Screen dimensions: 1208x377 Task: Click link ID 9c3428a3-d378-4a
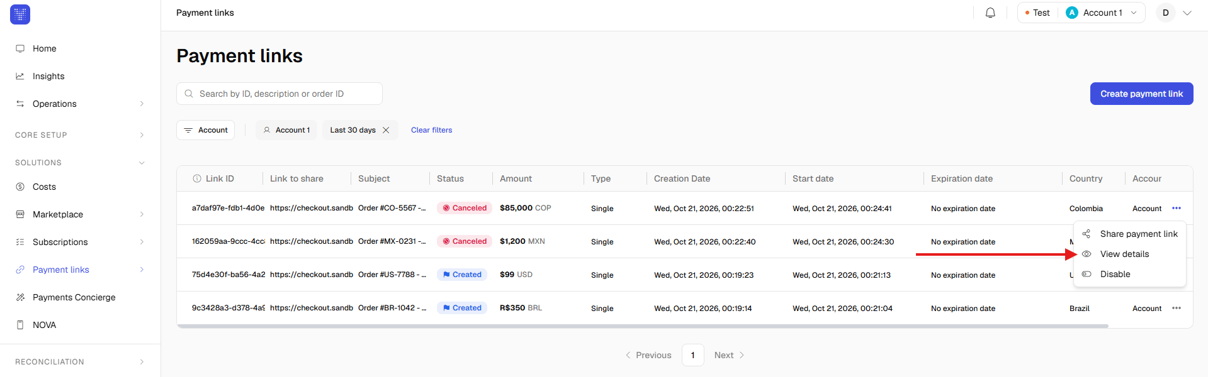(x=228, y=308)
